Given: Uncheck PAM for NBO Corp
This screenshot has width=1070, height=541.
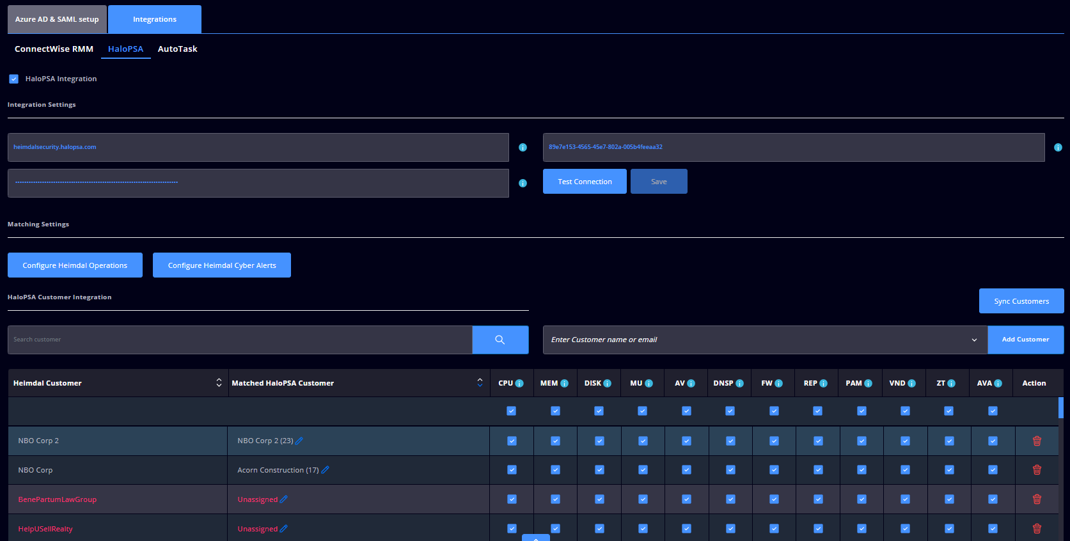Looking at the screenshot, I should 862,470.
